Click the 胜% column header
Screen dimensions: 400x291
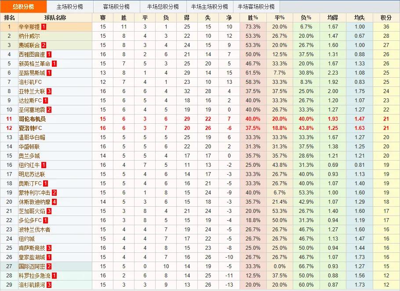pyautogui.click(x=253, y=18)
